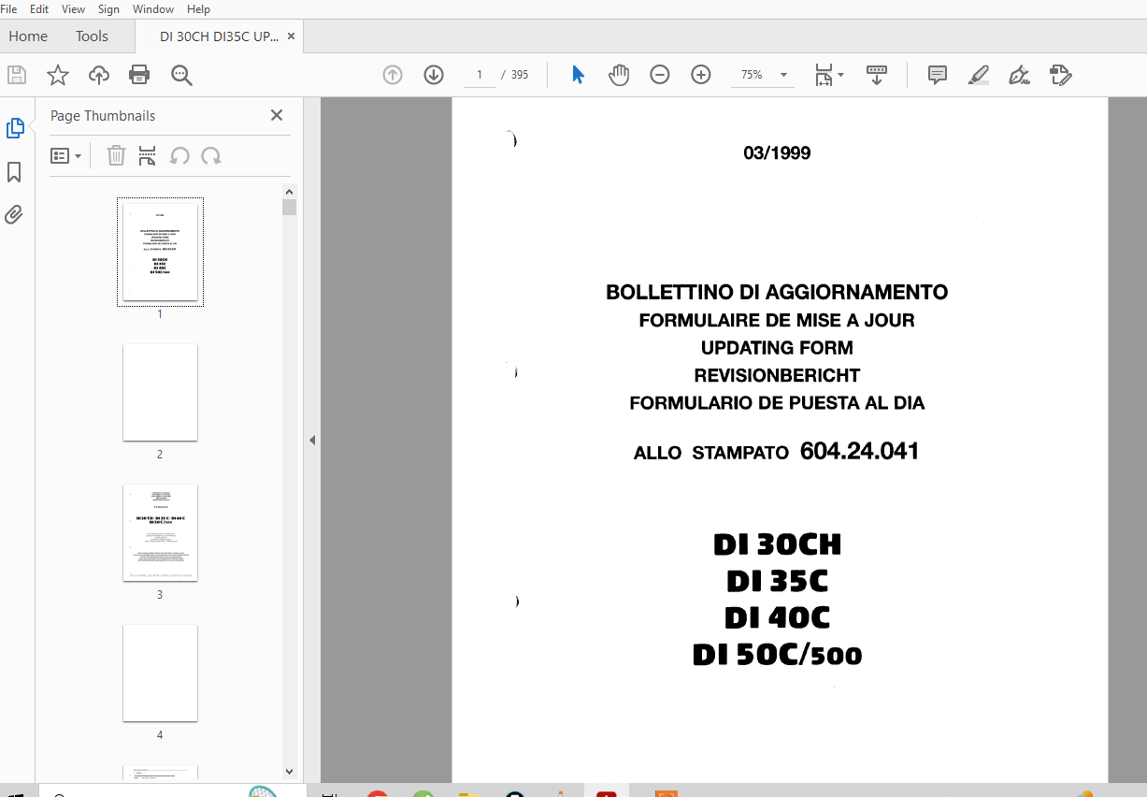This screenshot has height=797, width=1147.
Task: Click the cloud upload icon
Action: (99, 75)
